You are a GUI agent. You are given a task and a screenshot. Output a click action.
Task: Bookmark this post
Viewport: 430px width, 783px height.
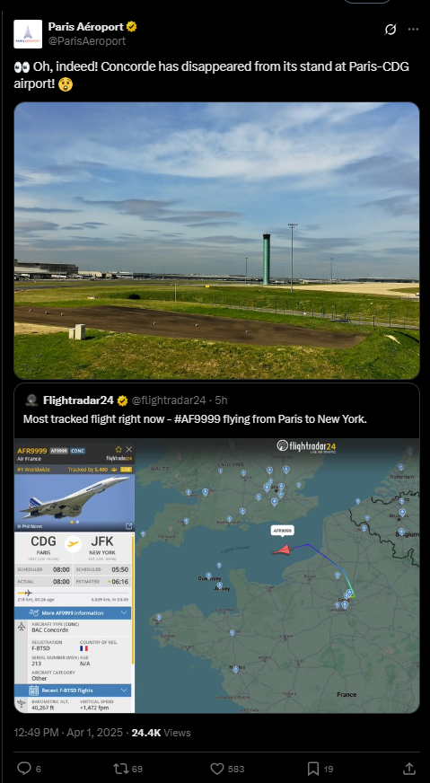click(x=313, y=768)
